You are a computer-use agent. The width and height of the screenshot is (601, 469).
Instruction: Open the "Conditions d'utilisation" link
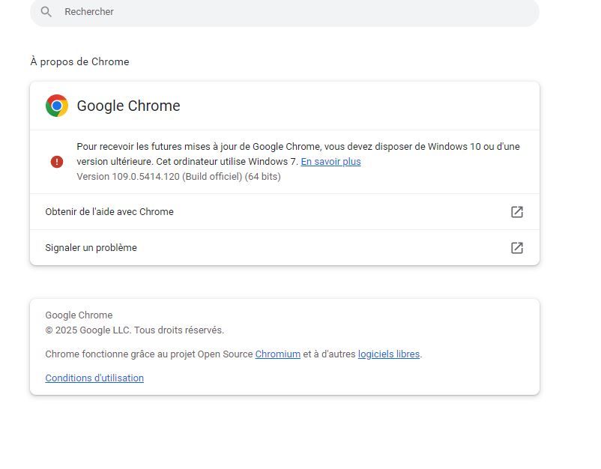94,378
